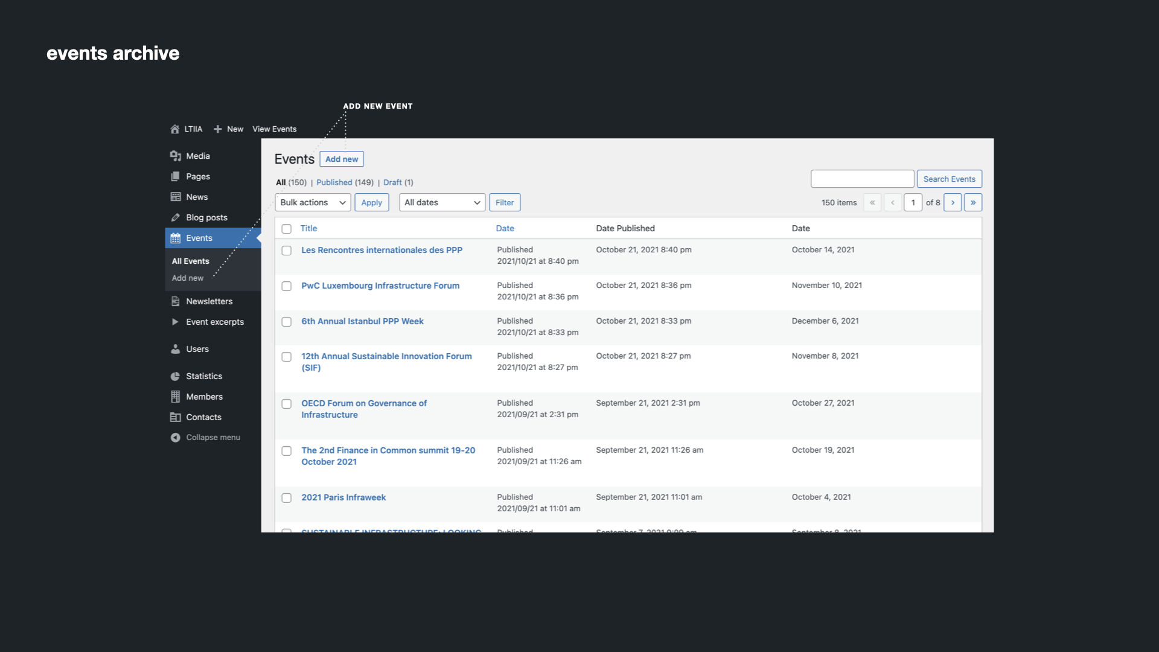Check 12th Annual Sustainable Innovation Forum row
This screenshot has height=652, width=1159.
click(x=287, y=357)
